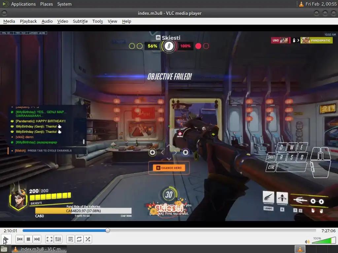
Task: Show extended settings and effects
Action: pyautogui.click(x=58, y=239)
